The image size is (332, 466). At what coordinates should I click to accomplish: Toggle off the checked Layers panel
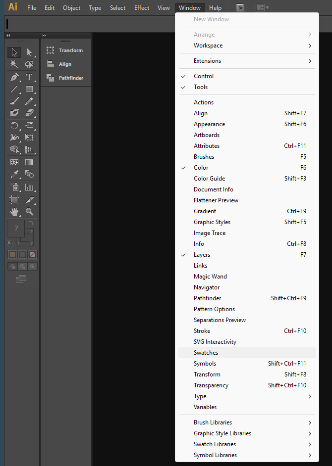[x=247, y=255]
